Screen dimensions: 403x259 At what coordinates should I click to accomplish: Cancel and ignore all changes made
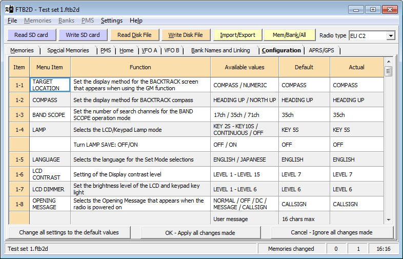[x=332, y=232]
